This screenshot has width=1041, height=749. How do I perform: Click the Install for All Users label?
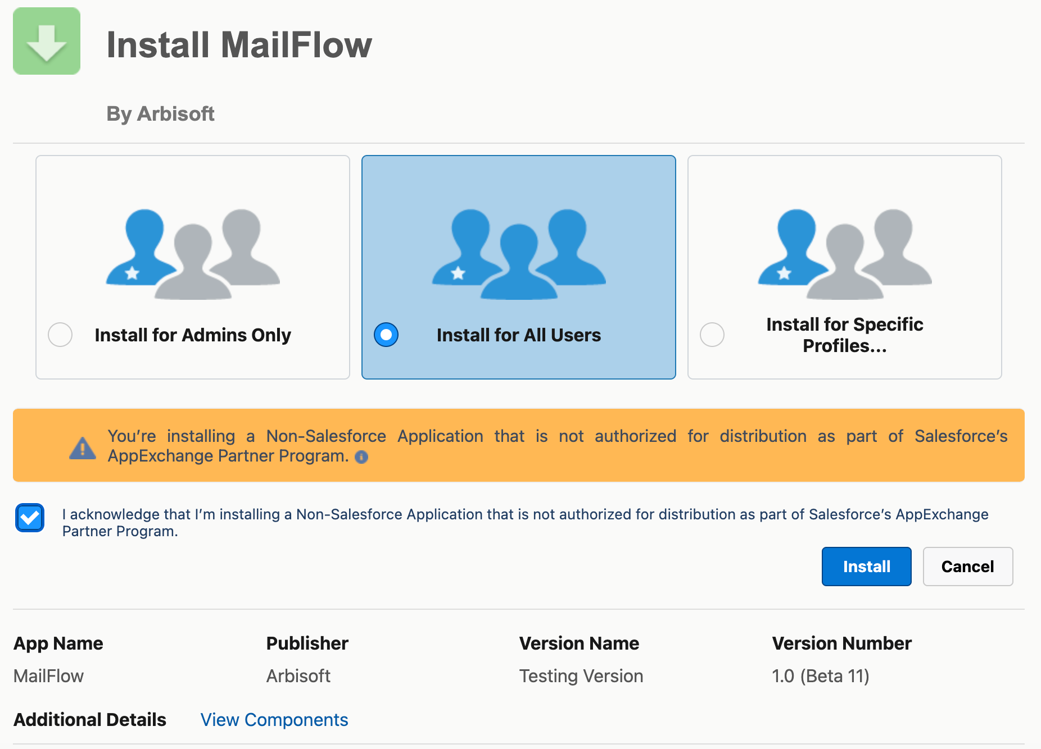[519, 335]
